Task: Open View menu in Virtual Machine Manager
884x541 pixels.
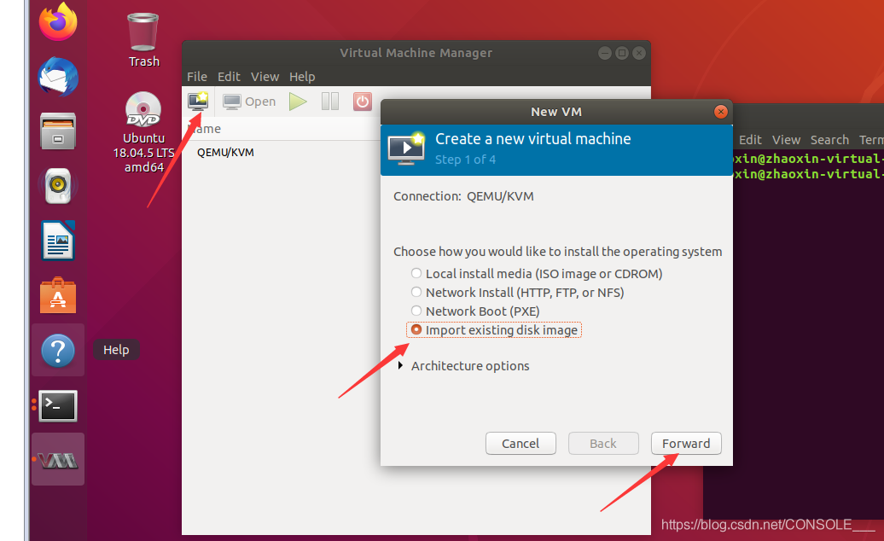Action: pos(265,77)
